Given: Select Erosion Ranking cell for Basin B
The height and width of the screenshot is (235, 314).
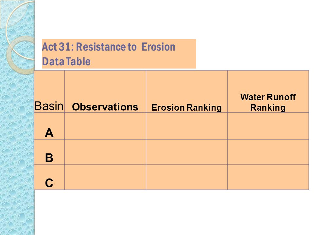Looking at the screenshot, I should point(187,152).
